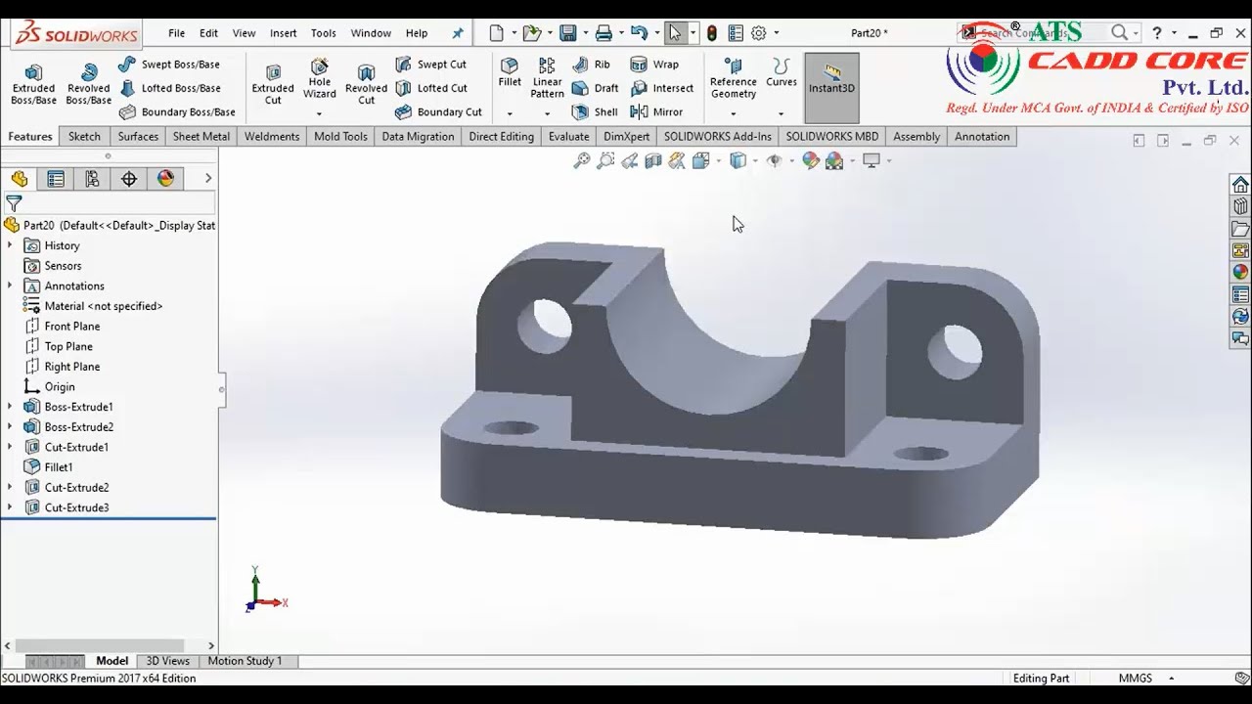The image size is (1252, 704).
Task: Click the Fillet tool icon
Action: 510,72
